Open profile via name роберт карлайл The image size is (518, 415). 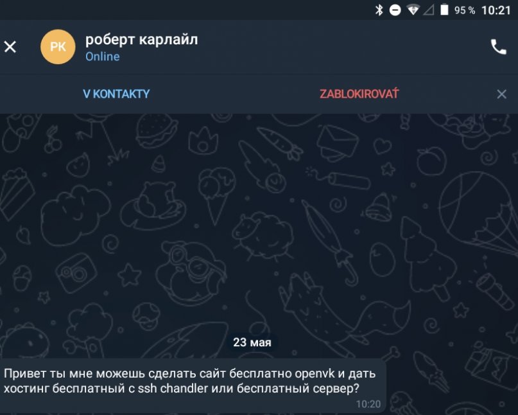click(x=142, y=40)
